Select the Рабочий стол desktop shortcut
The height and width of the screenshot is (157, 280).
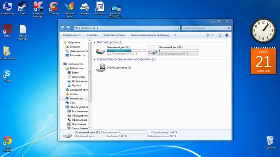coord(69,9)
